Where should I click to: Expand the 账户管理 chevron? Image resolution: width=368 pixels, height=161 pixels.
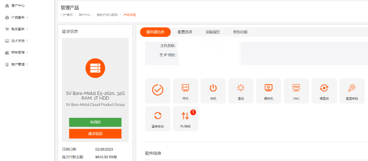27,65
